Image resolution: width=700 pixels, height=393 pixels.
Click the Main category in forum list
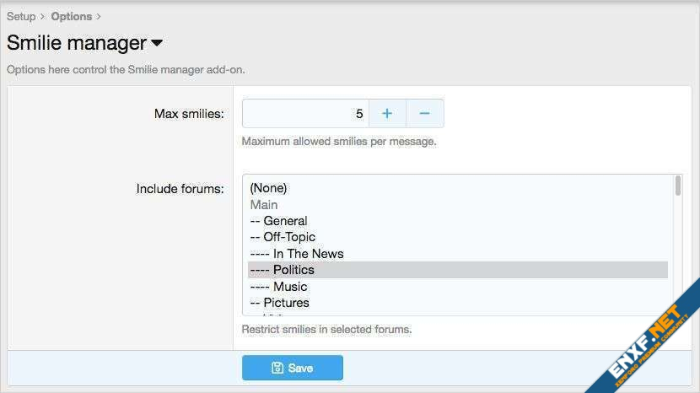point(264,204)
